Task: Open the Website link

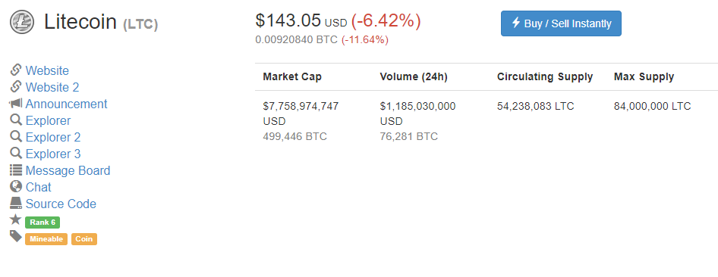Action: pos(47,70)
